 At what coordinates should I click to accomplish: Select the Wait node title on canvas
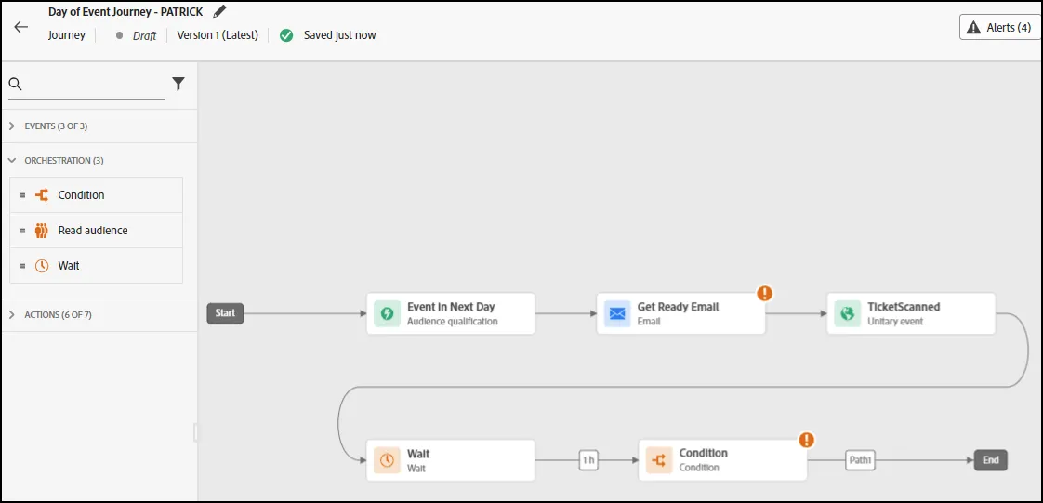[x=418, y=454]
